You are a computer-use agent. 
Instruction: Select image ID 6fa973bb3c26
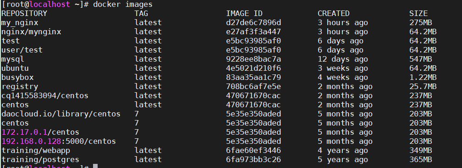253,159
